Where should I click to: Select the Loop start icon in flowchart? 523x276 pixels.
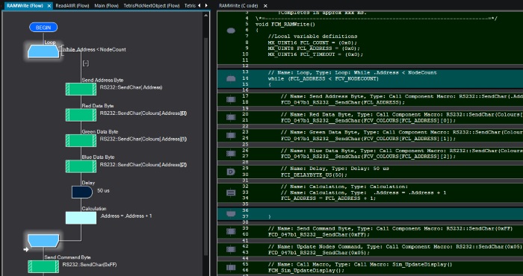pos(43,51)
